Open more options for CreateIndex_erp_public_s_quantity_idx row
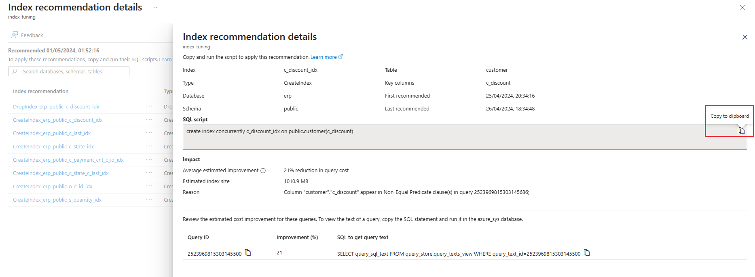 click(x=149, y=200)
